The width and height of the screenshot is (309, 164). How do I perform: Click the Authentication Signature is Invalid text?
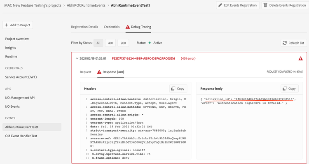click(x=250, y=103)
